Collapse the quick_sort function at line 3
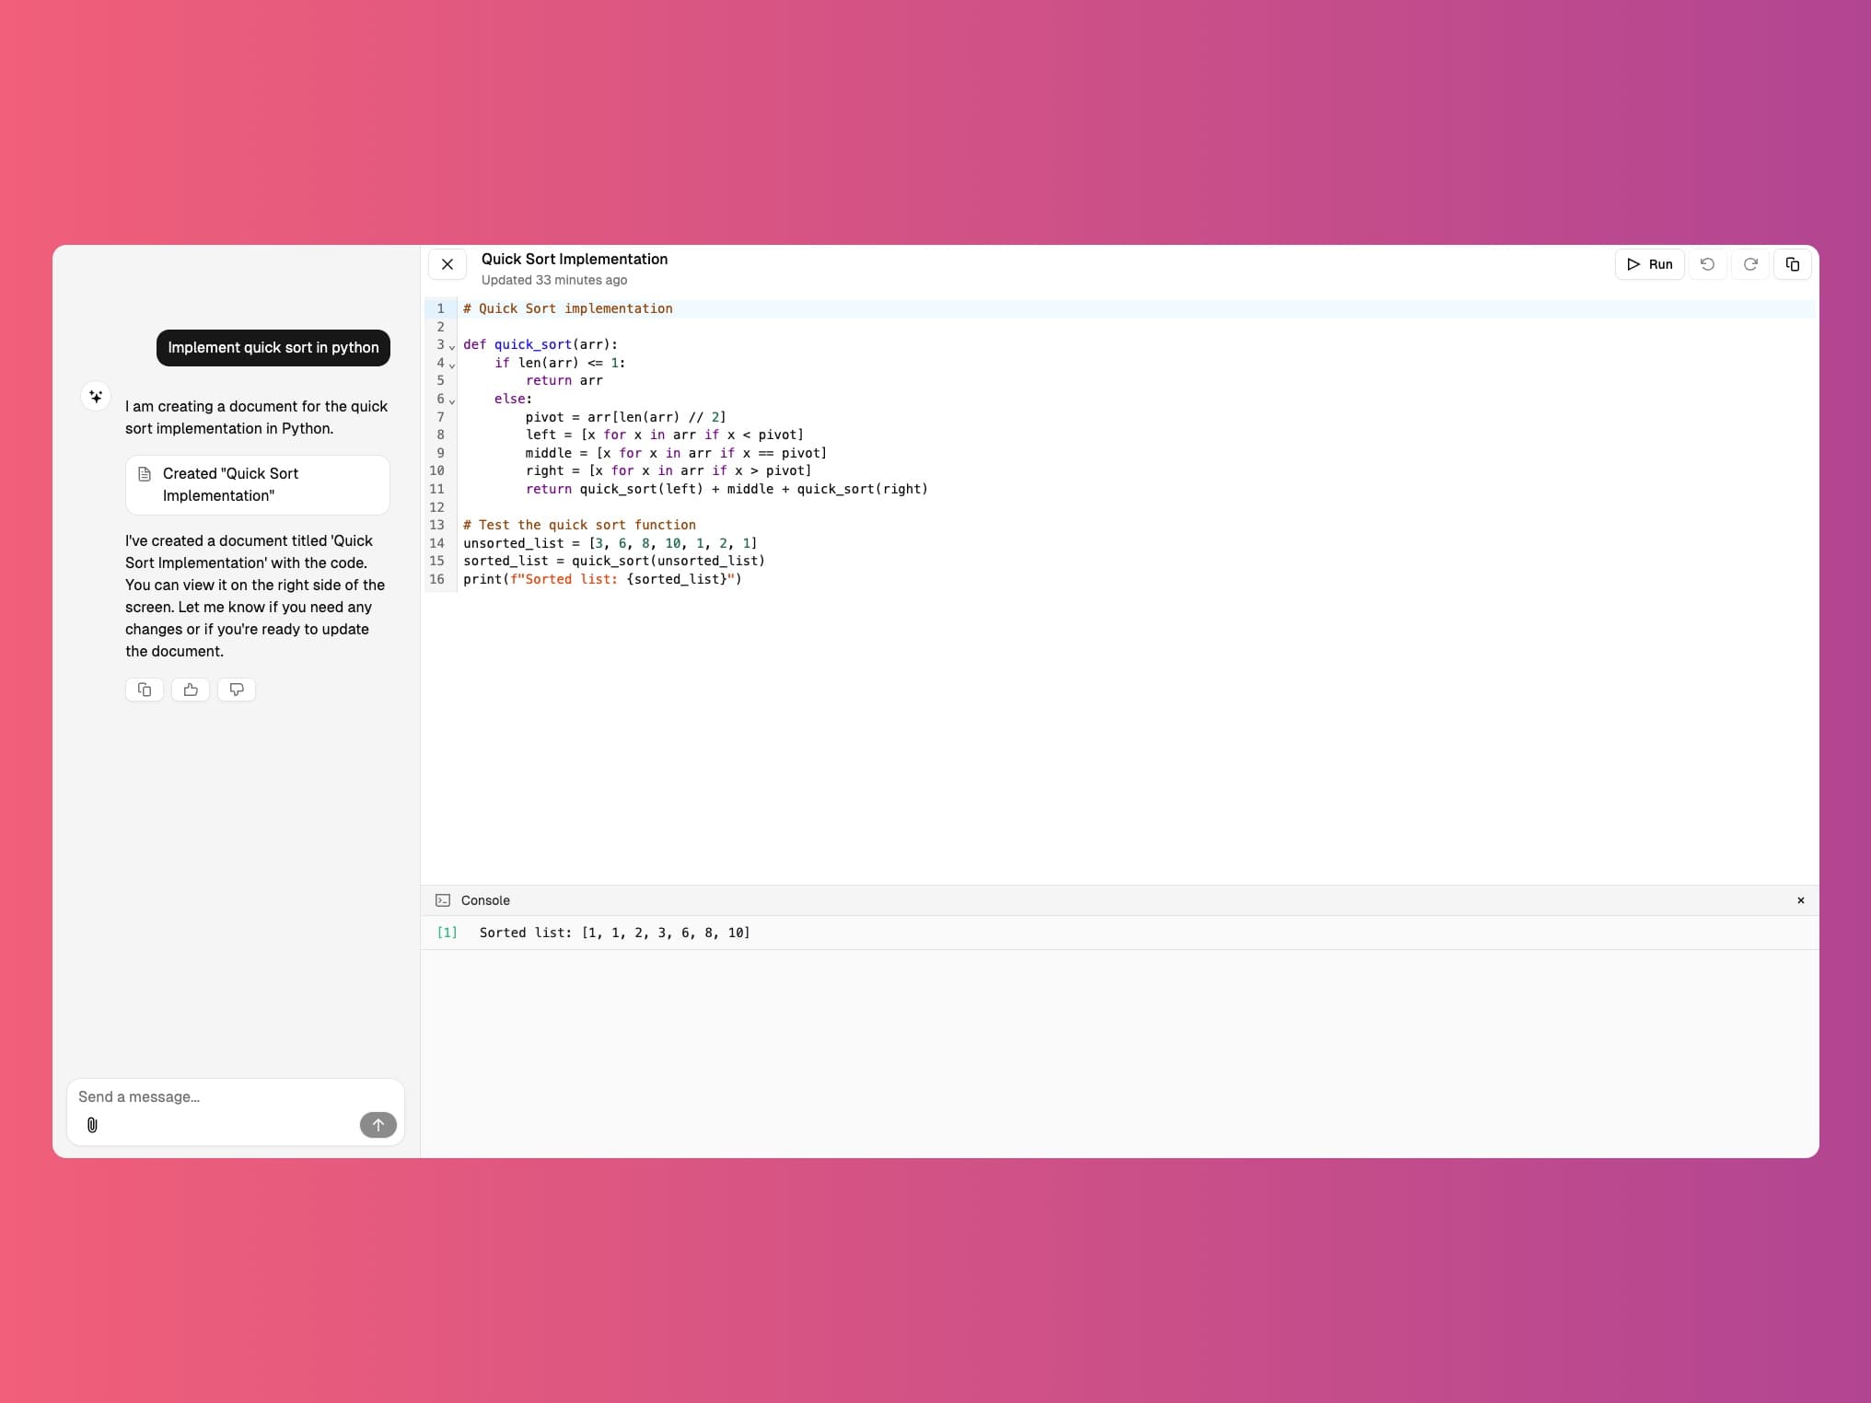1871x1403 pixels. point(451,348)
